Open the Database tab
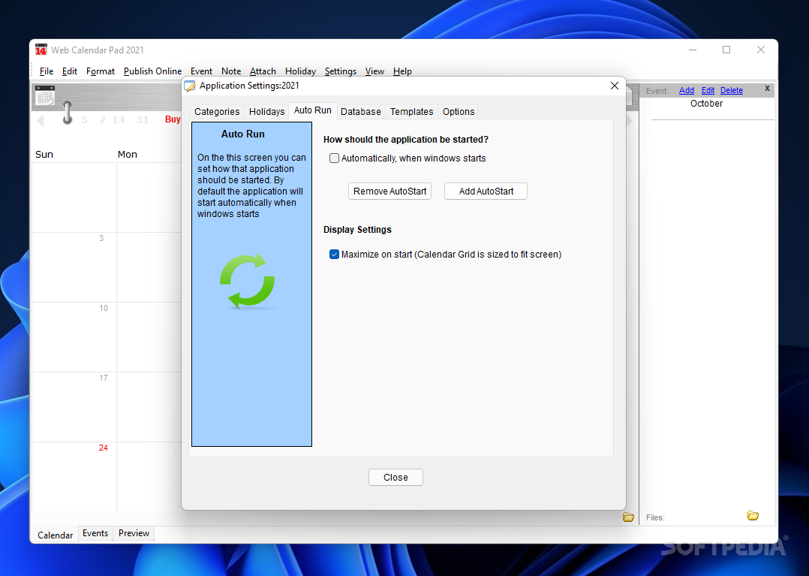Screen dimensions: 809x576 click(361, 111)
